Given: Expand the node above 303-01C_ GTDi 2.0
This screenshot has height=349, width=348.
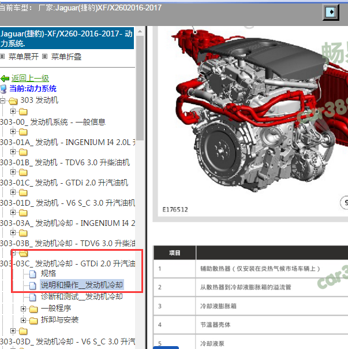Looking at the screenshot, I should pos(13,172).
